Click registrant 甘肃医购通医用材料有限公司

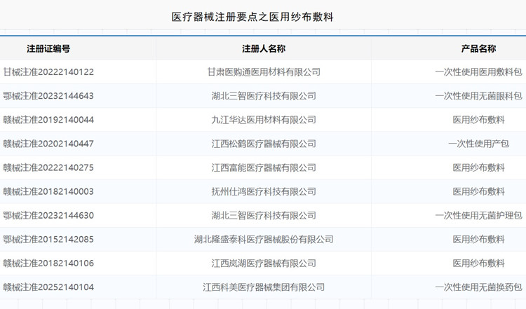264,72
